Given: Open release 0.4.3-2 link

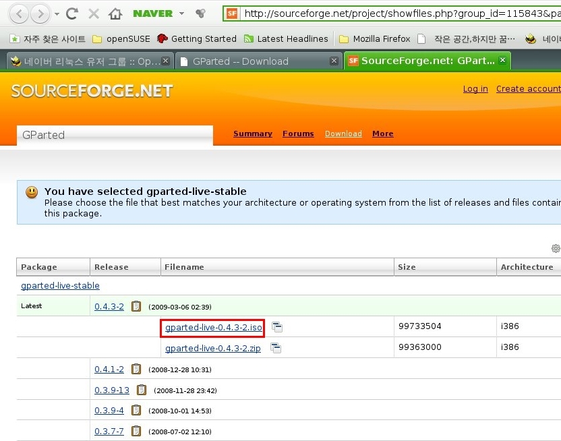Looking at the screenshot, I should click(109, 307).
